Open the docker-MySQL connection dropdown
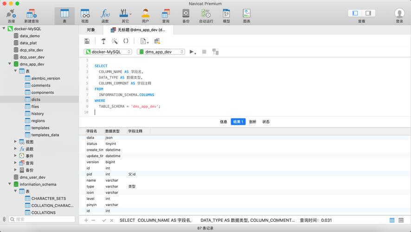 tap(108, 52)
